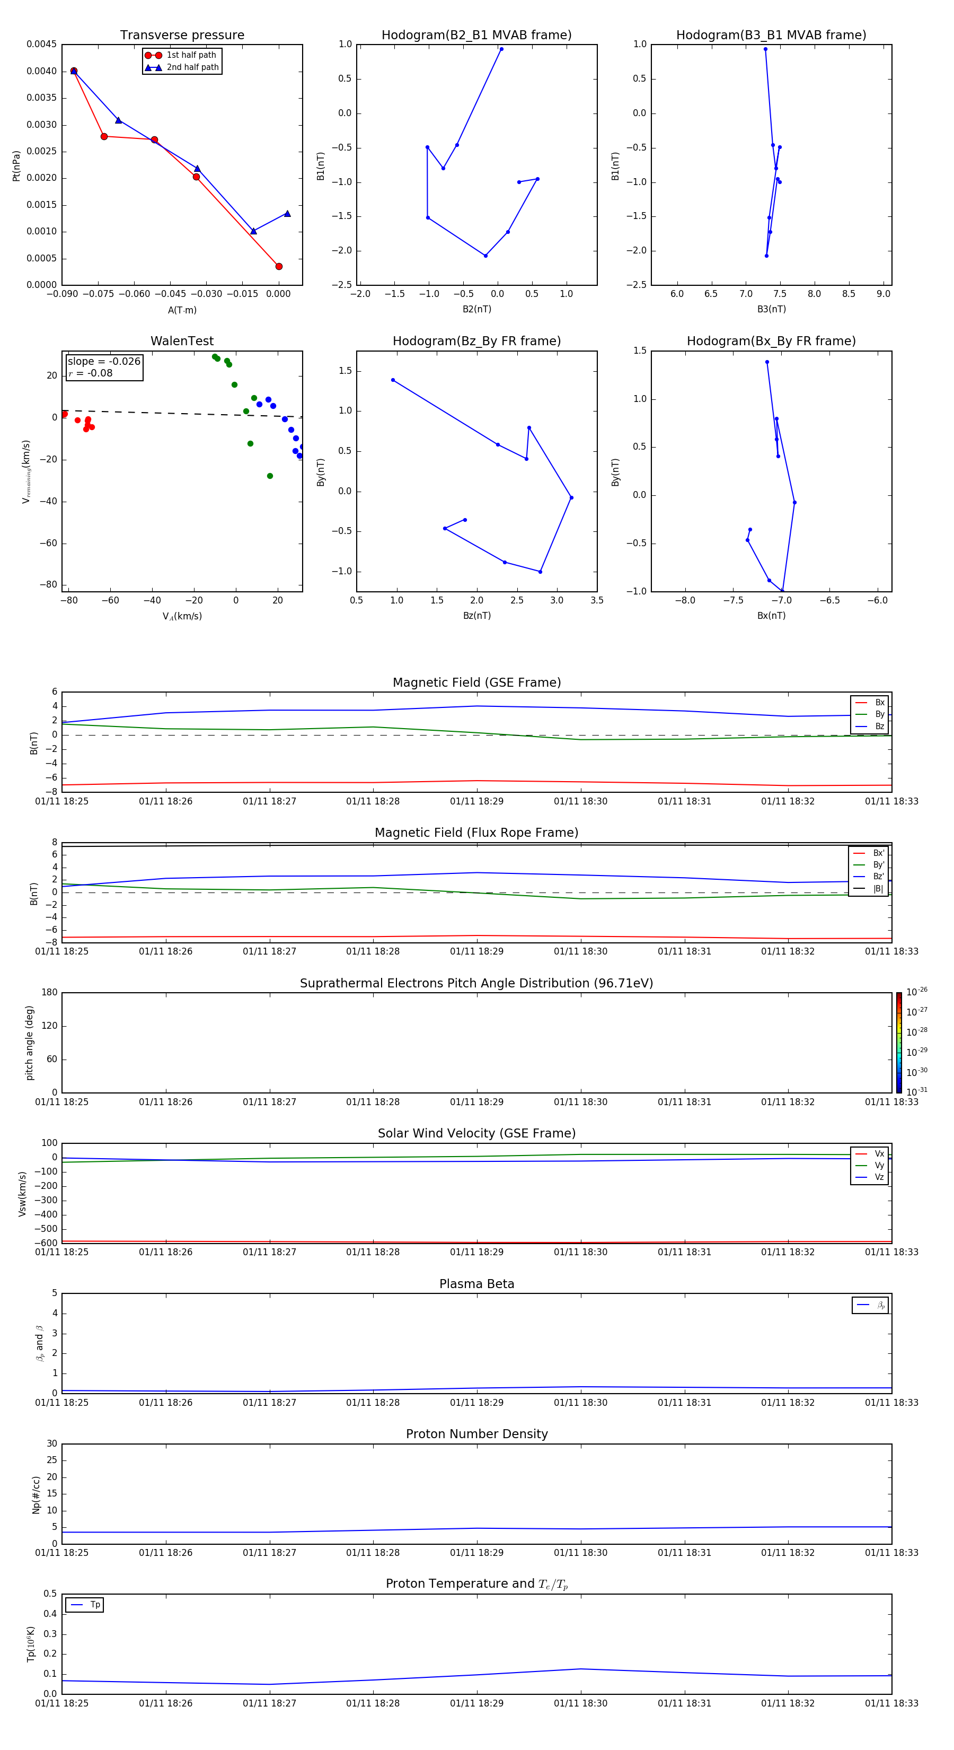The width and height of the screenshot is (954, 1750).
Task: Click the Proton Number Density title
Action: [476, 1434]
